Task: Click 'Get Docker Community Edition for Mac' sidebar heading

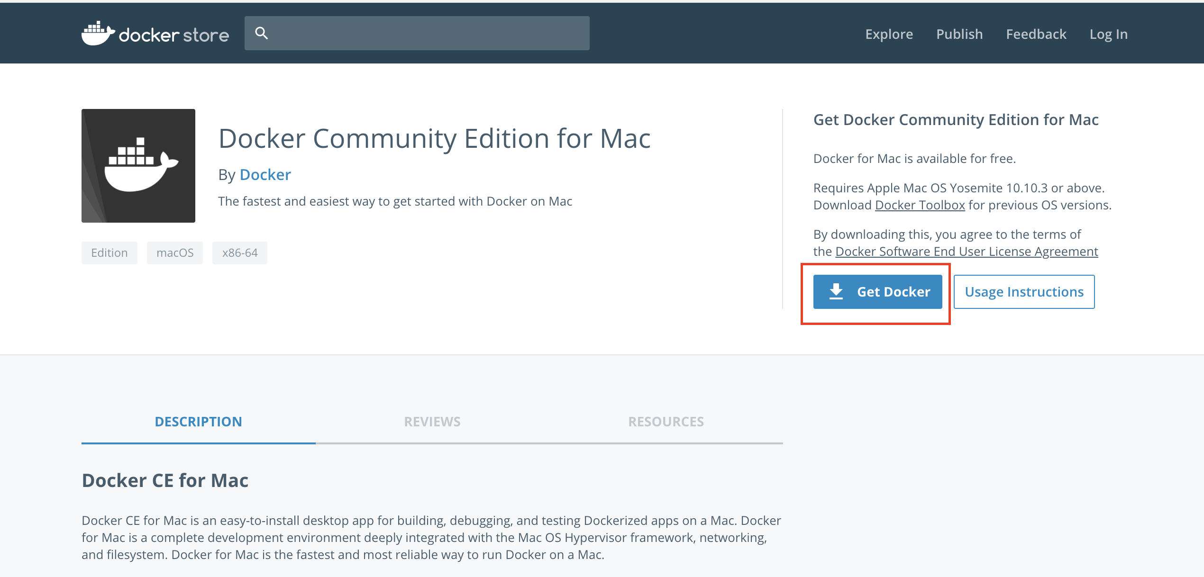Action: (x=956, y=120)
